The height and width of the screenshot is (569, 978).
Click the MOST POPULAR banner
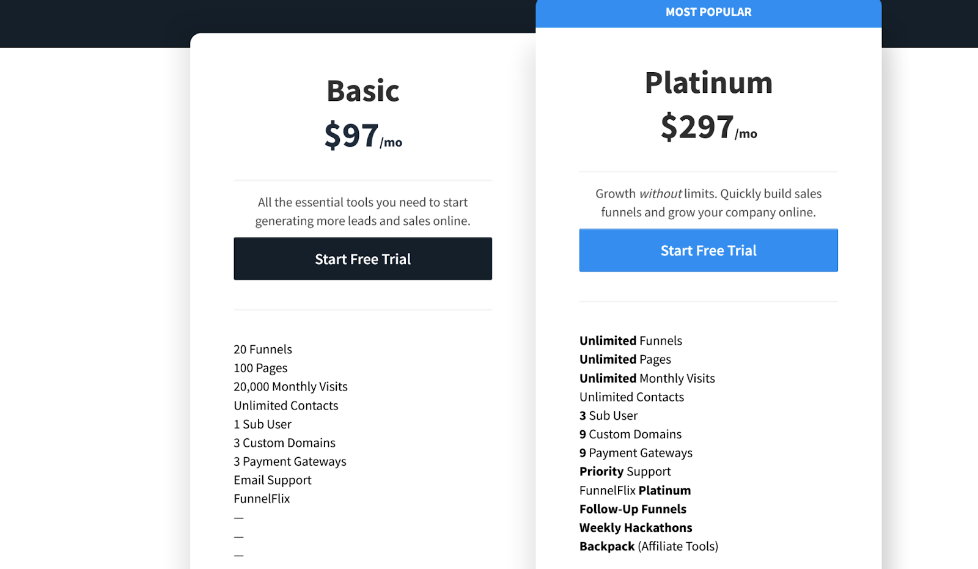pos(708,12)
